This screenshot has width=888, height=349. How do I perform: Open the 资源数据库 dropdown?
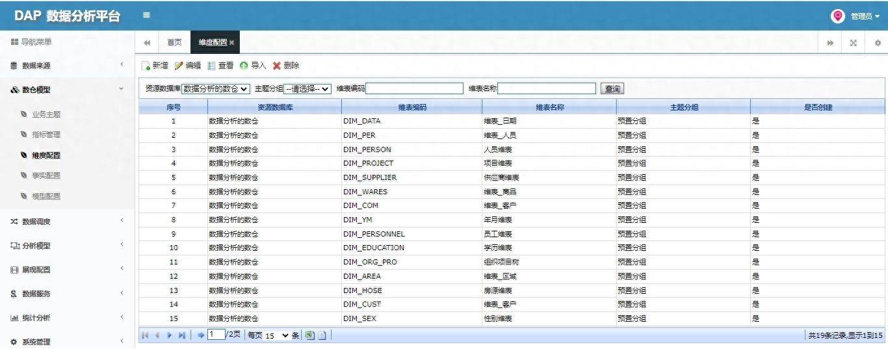tap(215, 88)
